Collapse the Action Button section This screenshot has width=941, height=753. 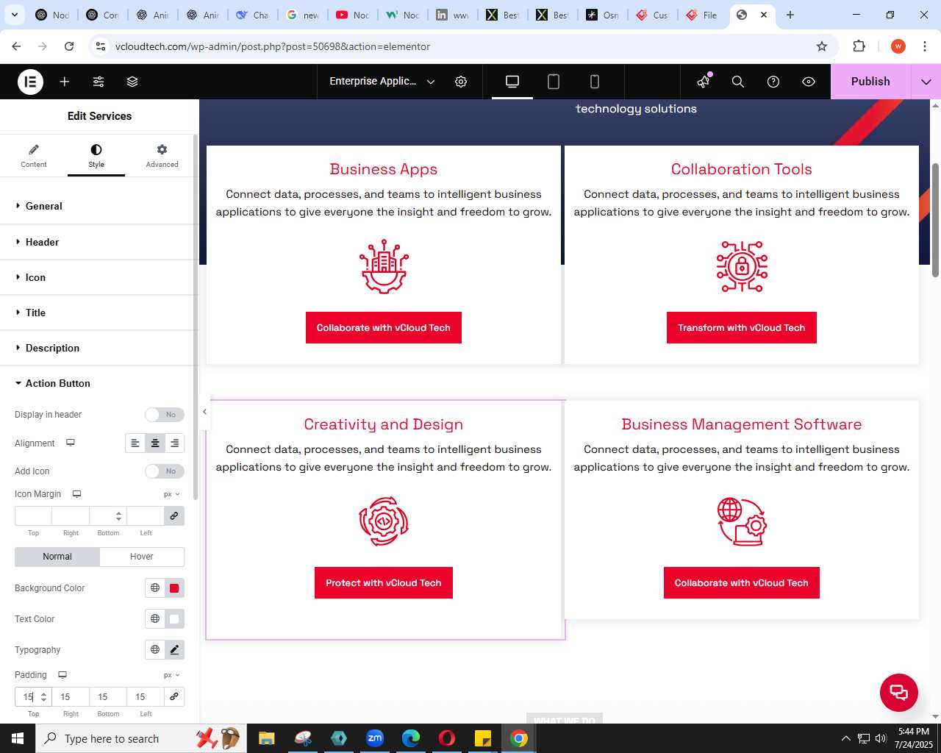[99, 383]
